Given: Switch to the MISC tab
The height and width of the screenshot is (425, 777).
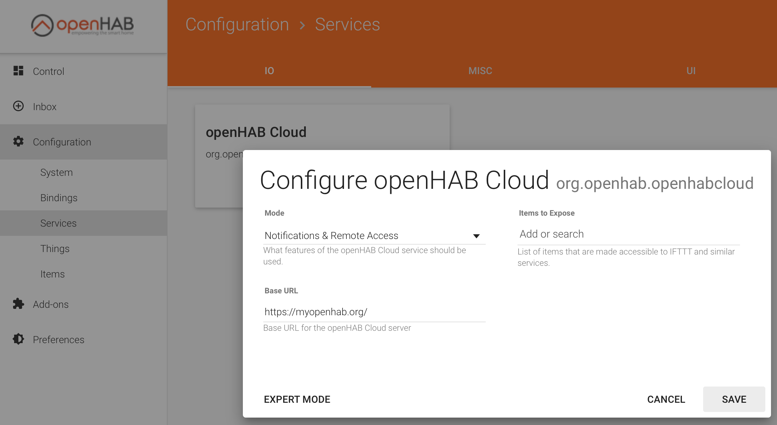Looking at the screenshot, I should [x=480, y=71].
